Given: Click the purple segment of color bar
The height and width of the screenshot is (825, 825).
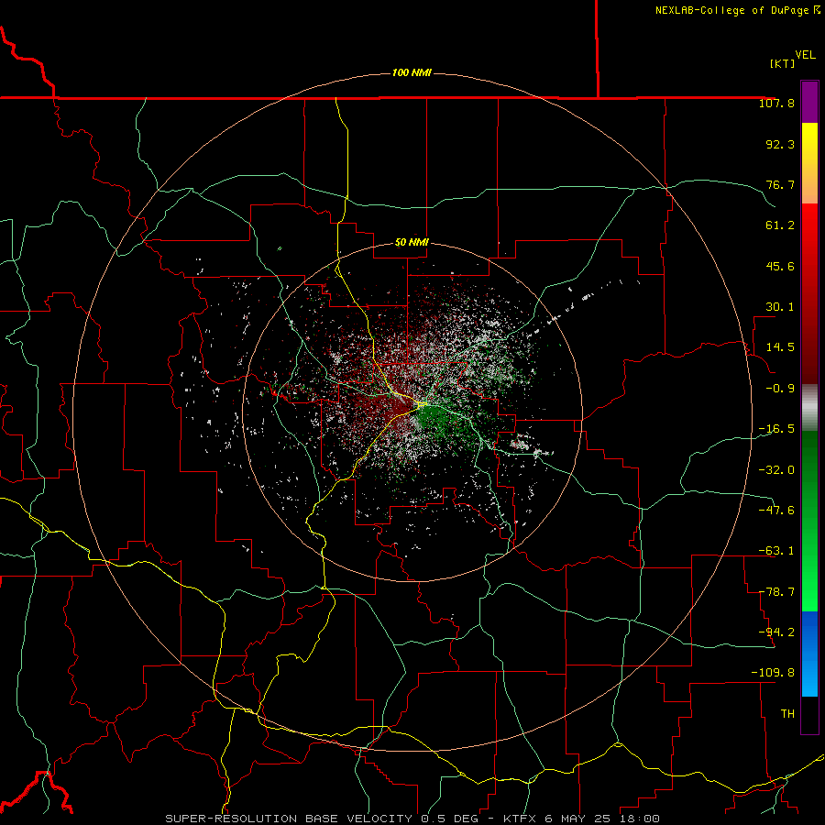Looking at the screenshot, I should 809,102.
